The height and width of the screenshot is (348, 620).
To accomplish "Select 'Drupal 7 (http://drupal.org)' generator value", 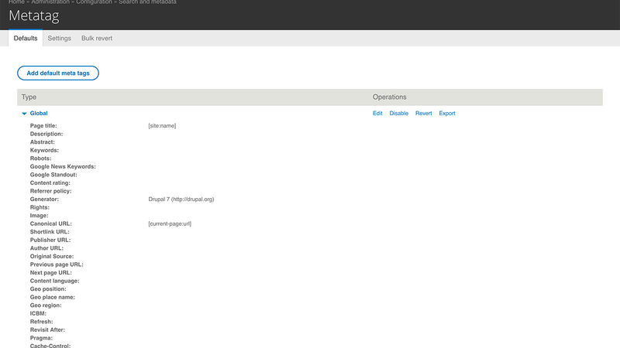I will click(x=181, y=200).
